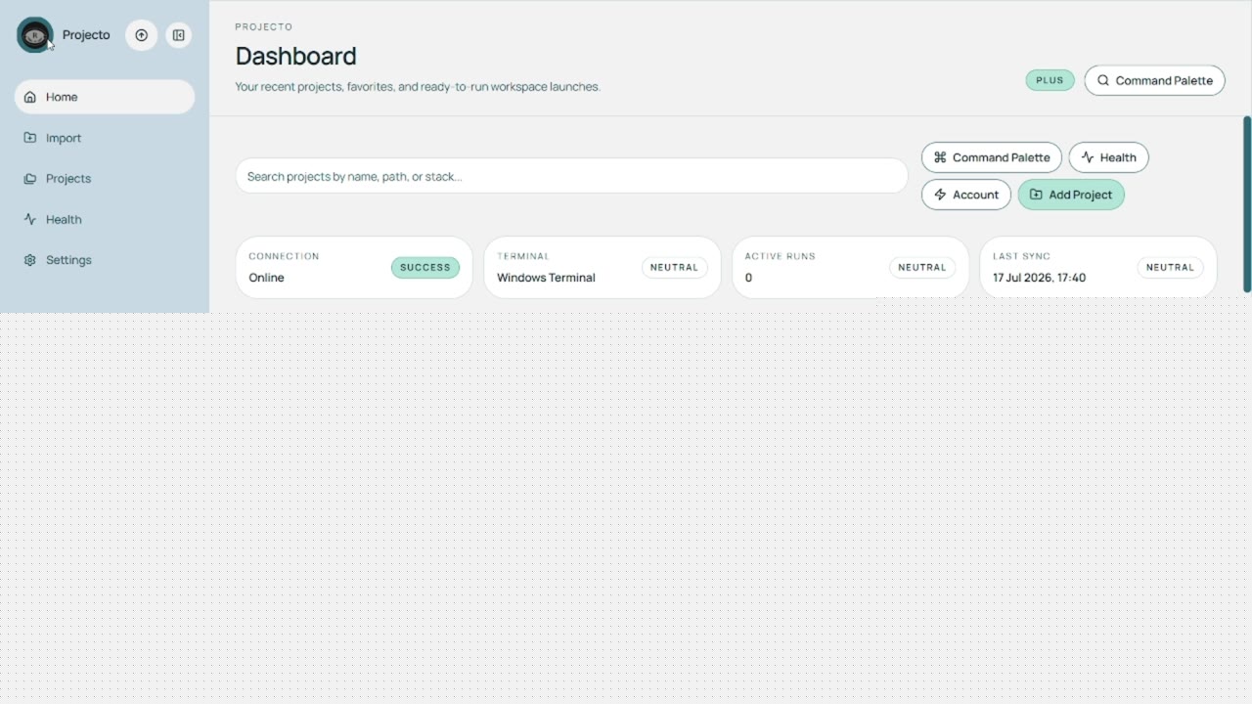Open the Projects sidebar item

(105, 179)
